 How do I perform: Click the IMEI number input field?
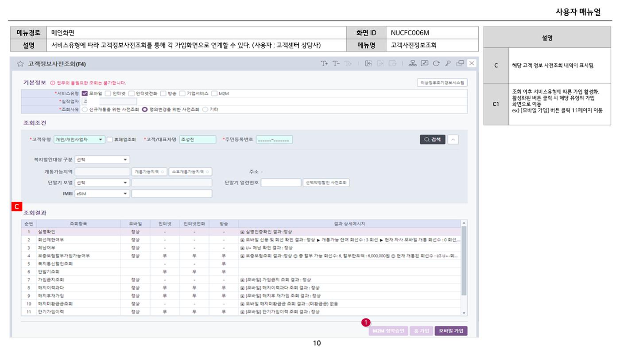[172, 194]
